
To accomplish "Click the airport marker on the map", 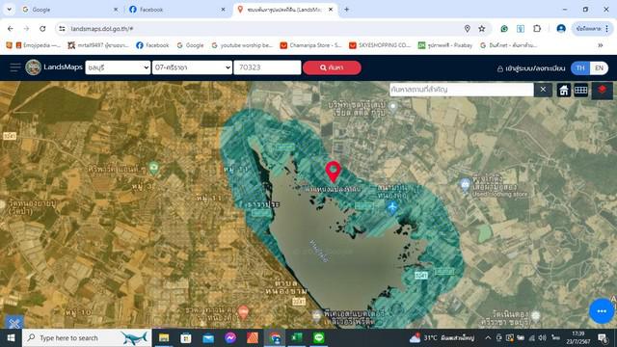I will tap(392, 206).
